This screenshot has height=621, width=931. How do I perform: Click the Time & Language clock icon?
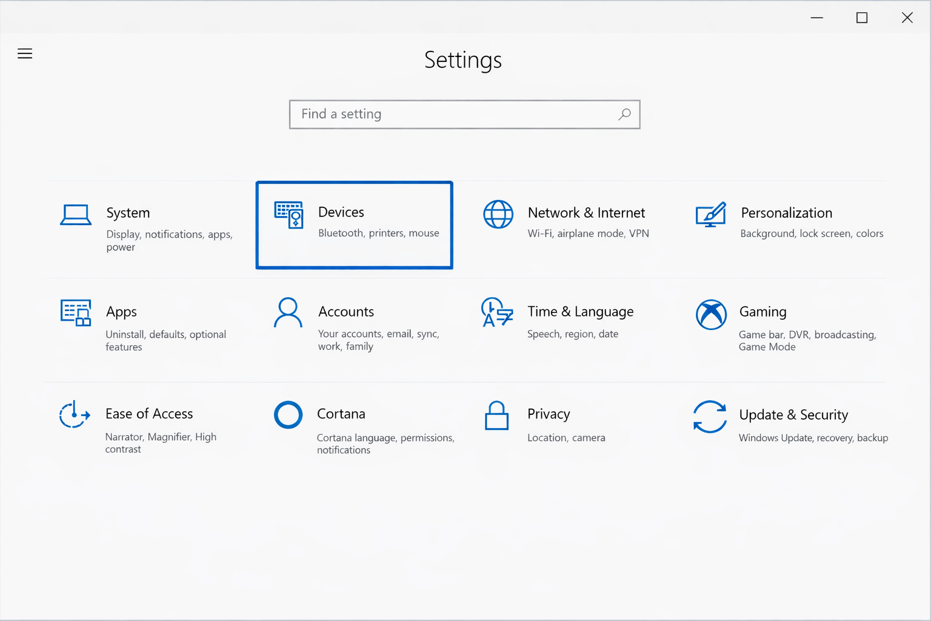point(497,312)
